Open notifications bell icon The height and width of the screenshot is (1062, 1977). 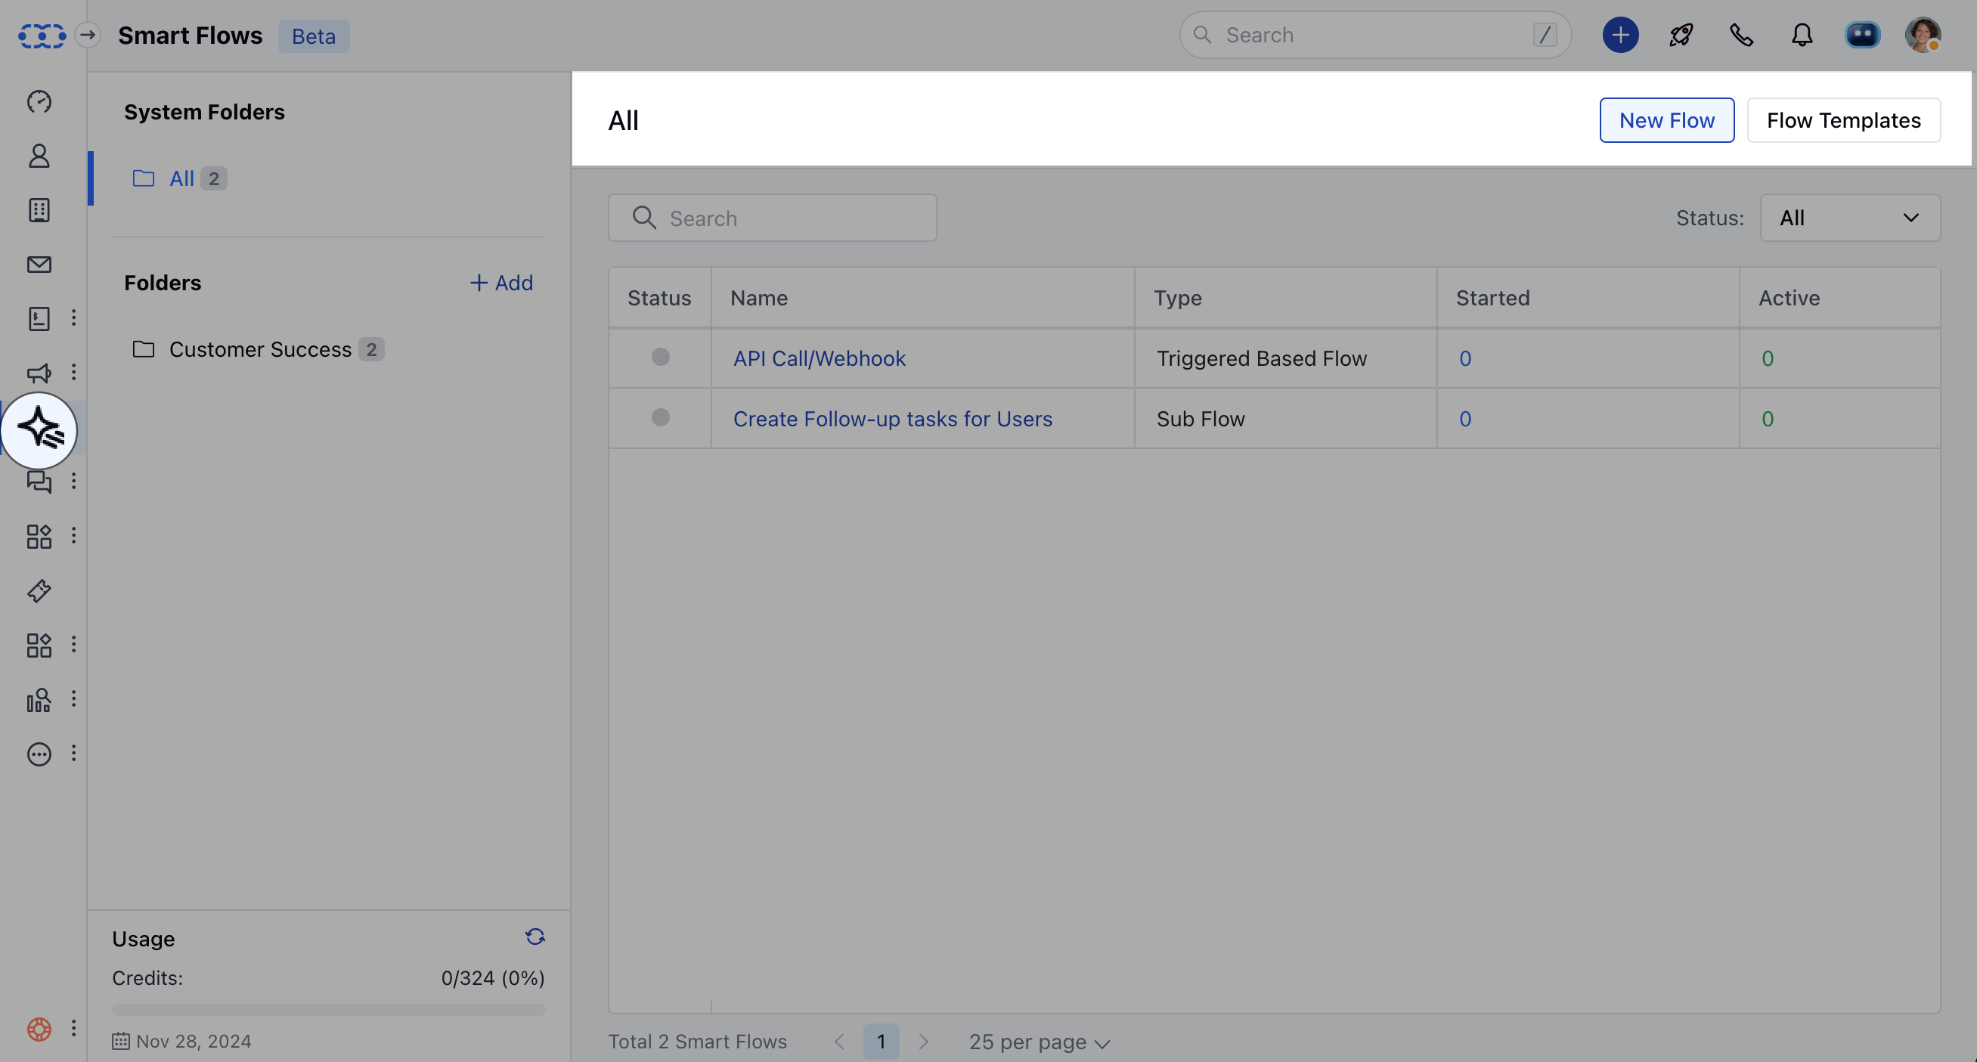(1802, 36)
